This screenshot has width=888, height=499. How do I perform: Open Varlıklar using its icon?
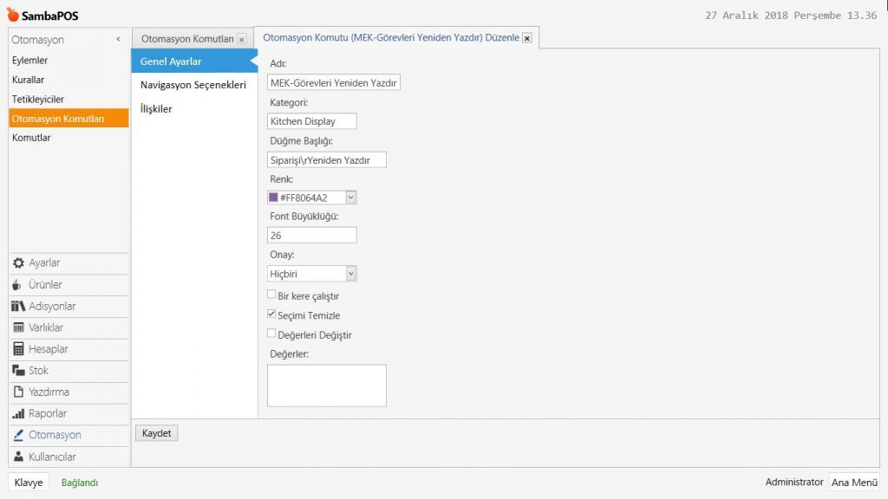(18, 328)
